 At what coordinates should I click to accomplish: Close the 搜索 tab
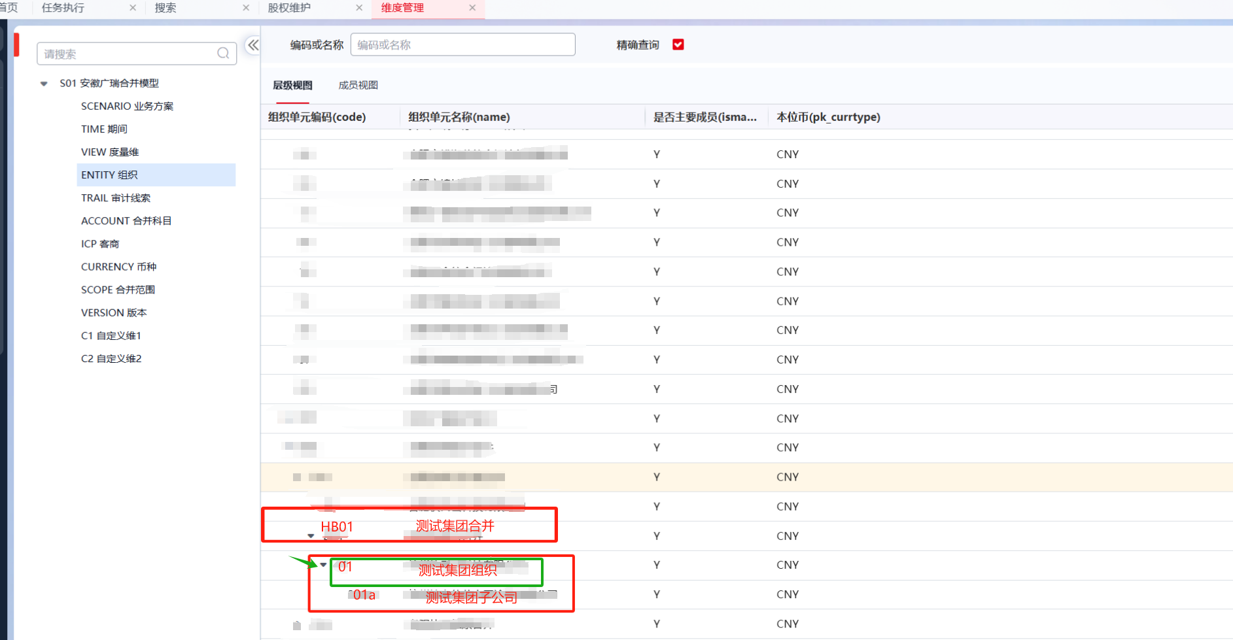[x=246, y=8]
